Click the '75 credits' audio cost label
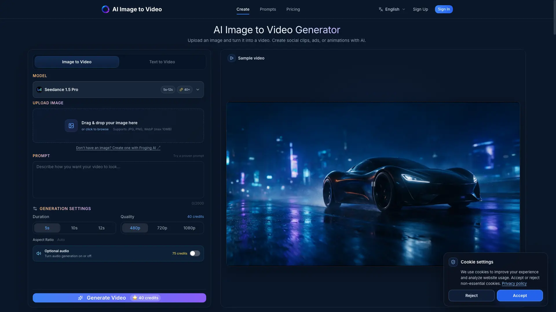The width and height of the screenshot is (556, 312). point(180,253)
